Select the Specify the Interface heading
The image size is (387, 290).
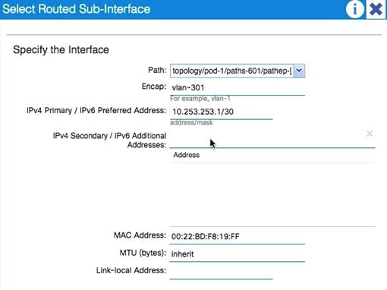click(61, 49)
